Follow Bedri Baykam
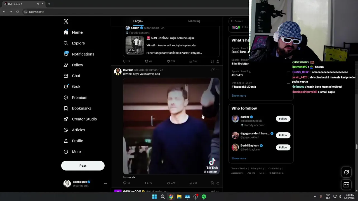358x201 pixels. (283, 147)
